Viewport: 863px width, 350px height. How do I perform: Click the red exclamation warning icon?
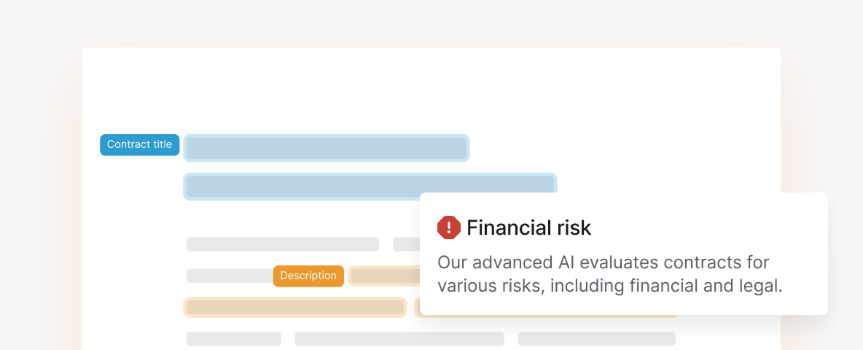tap(448, 227)
